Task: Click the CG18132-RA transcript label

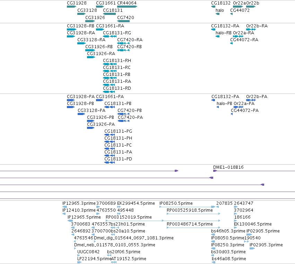Action: (x=225, y=26)
